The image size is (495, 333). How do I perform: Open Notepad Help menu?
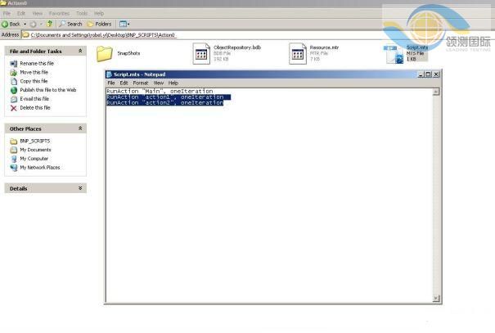(173, 83)
